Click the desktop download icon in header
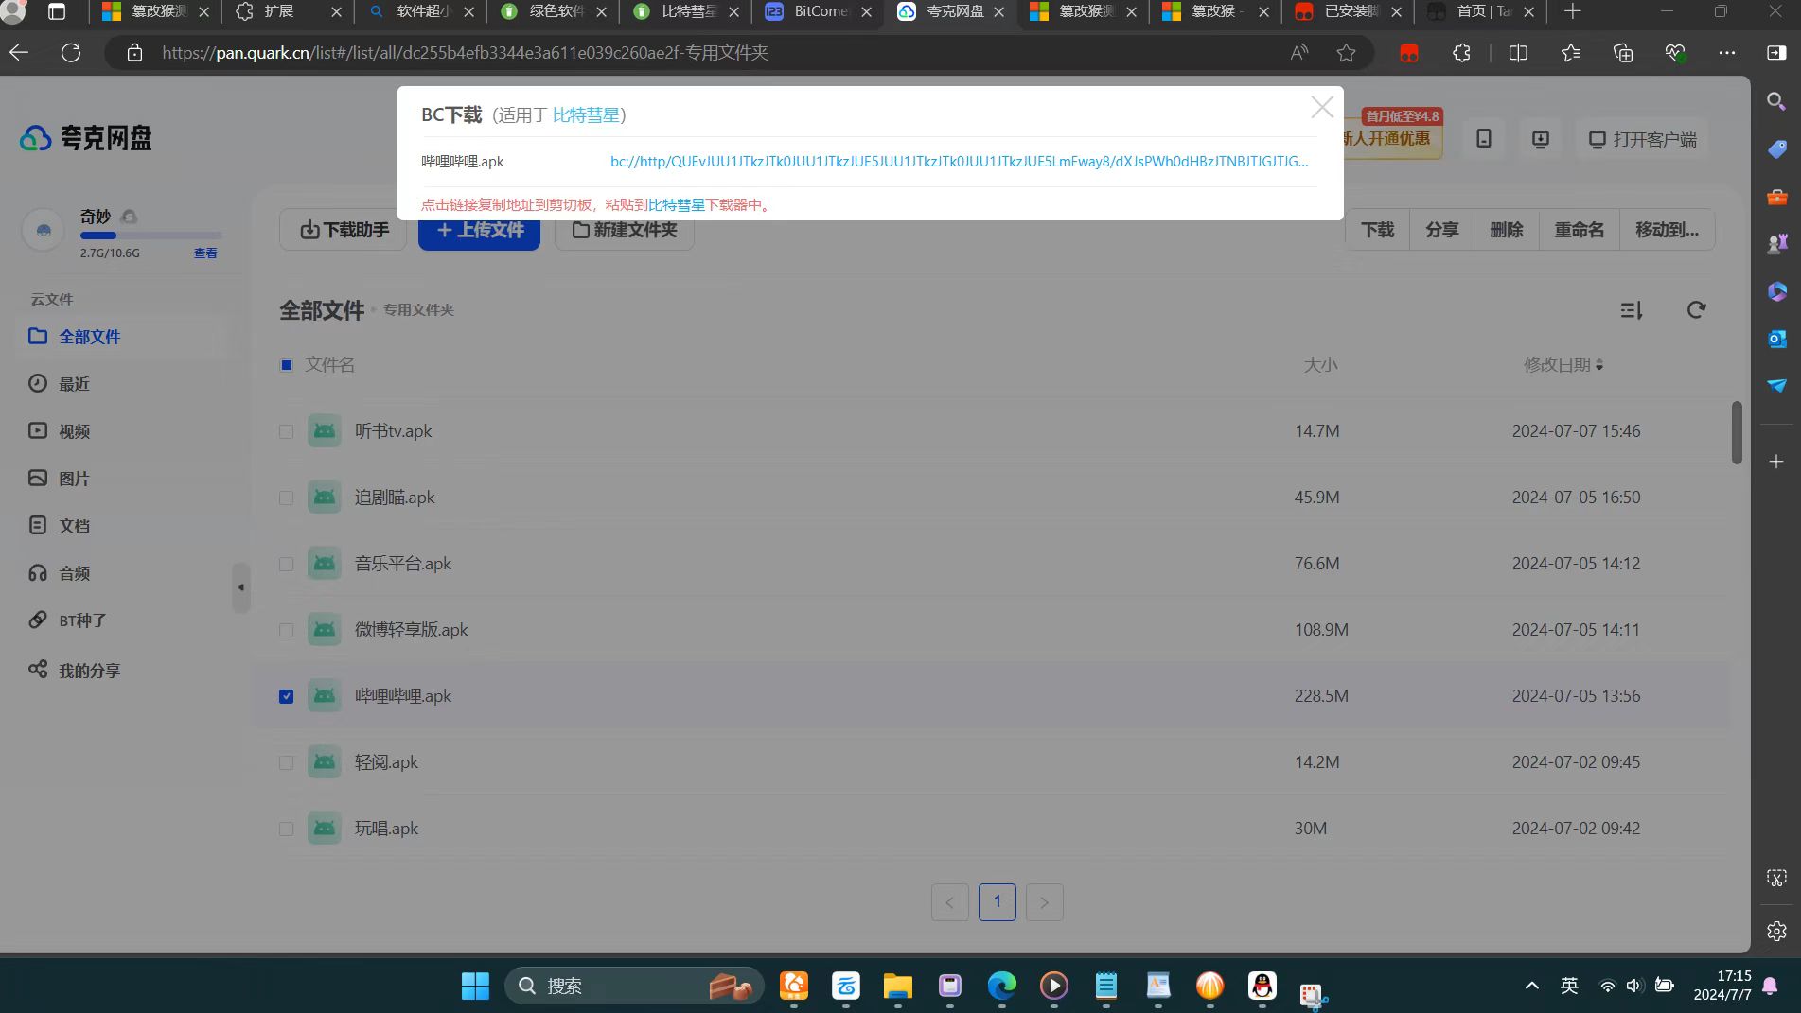 (x=1540, y=139)
